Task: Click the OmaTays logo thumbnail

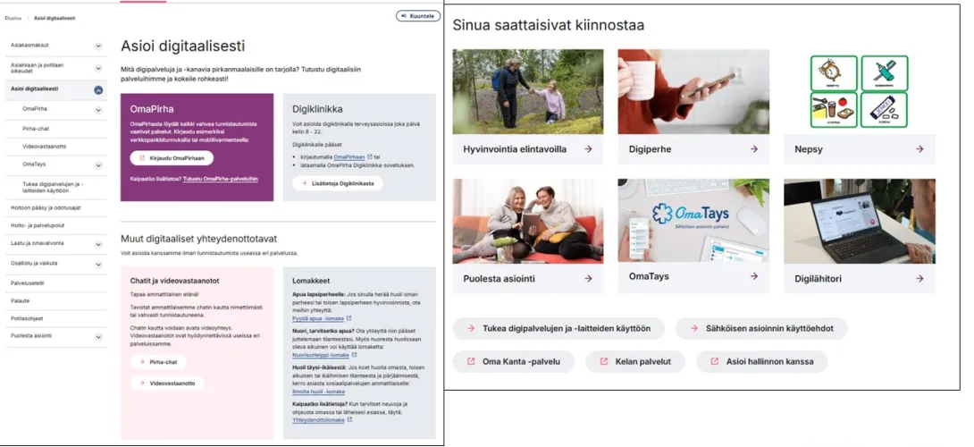Action: coord(693,222)
